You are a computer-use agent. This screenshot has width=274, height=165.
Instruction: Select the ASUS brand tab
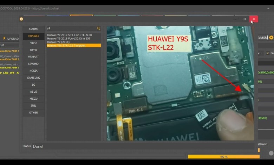pyautogui.click(x=33, y=92)
